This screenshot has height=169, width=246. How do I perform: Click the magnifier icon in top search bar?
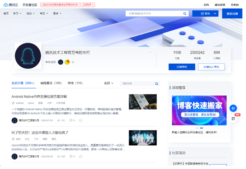click(x=185, y=14)
